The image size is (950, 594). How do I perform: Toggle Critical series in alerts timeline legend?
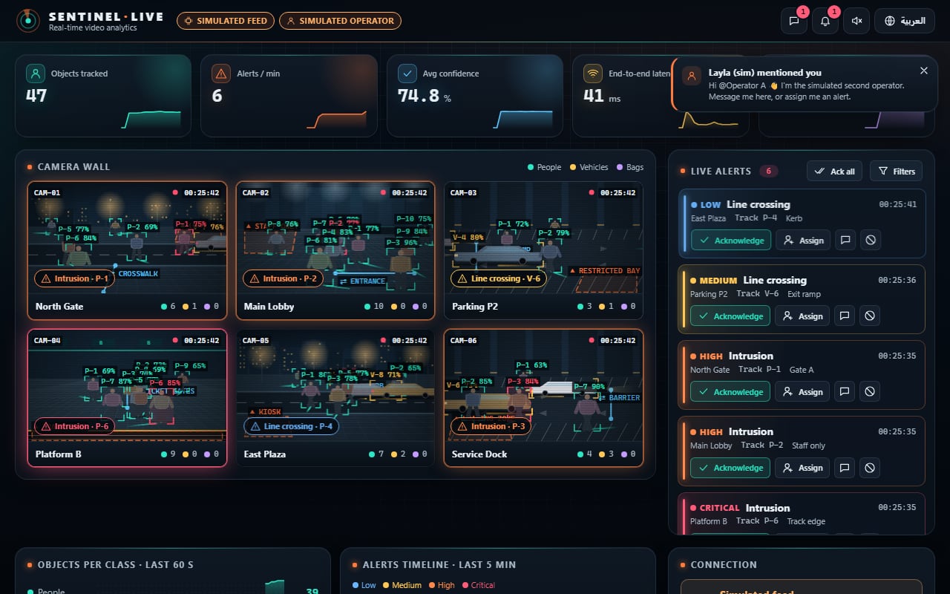479,585
